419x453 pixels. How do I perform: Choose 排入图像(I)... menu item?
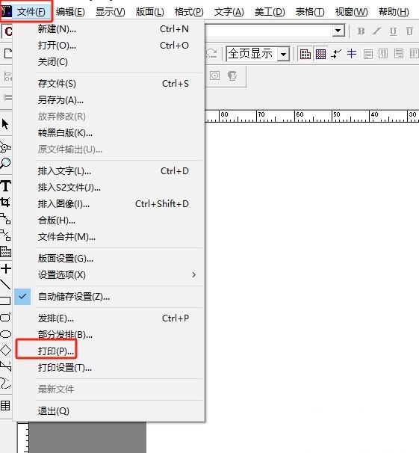pyautogui.click(x=110, y=204)
